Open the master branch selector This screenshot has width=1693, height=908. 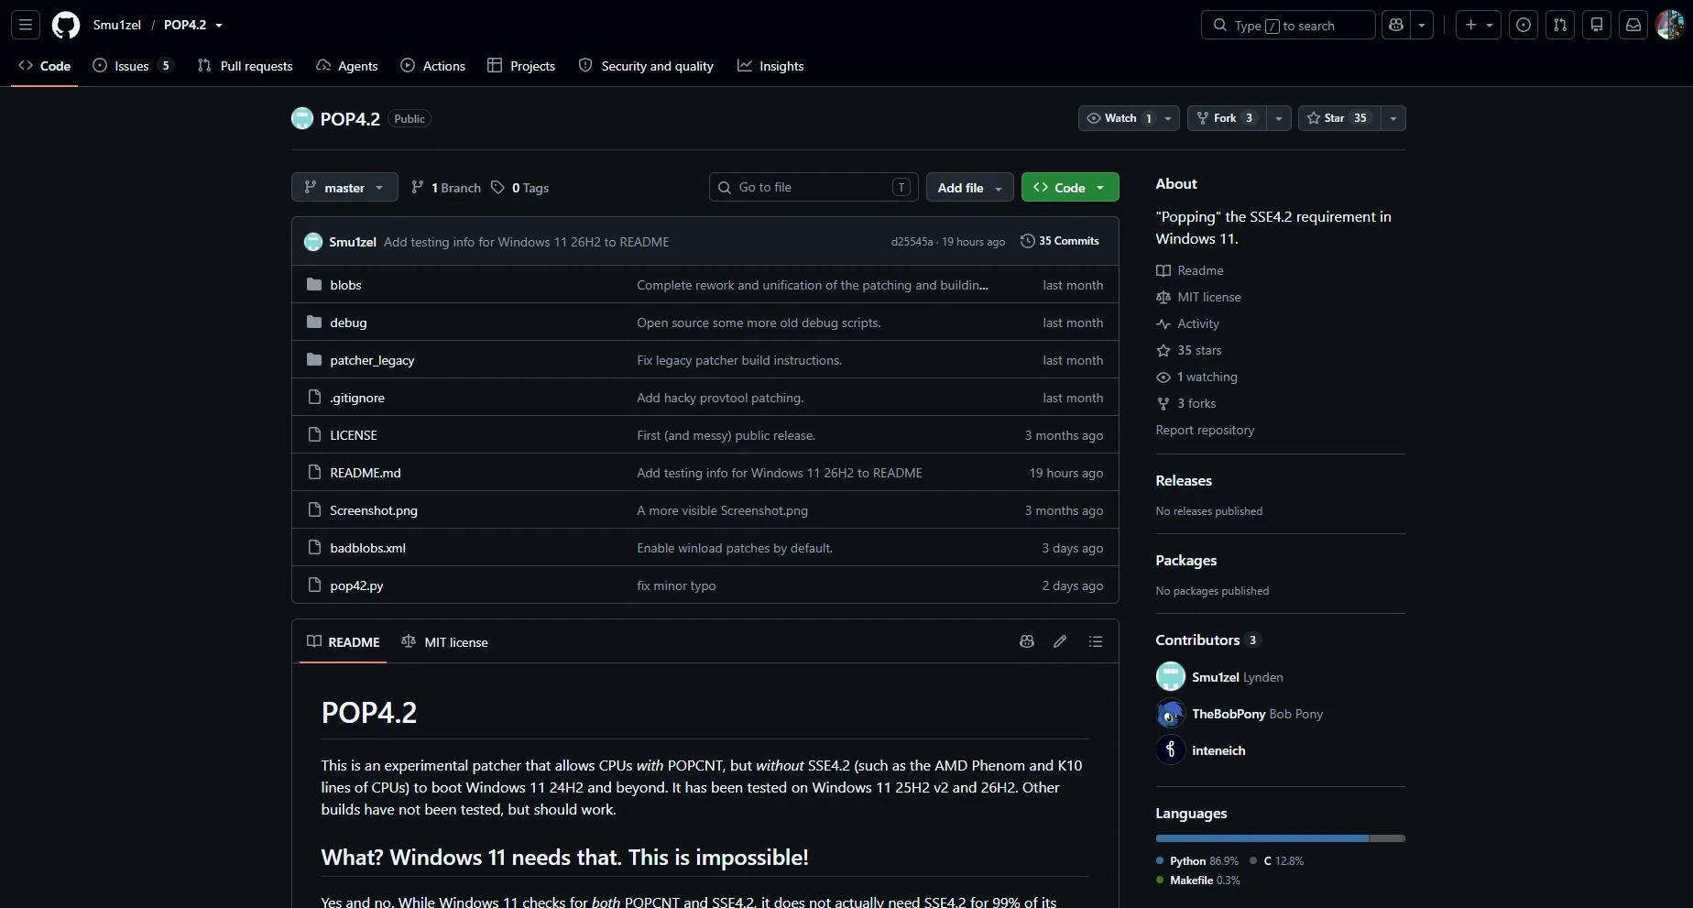pyautogui.click(x=344, y=187)
